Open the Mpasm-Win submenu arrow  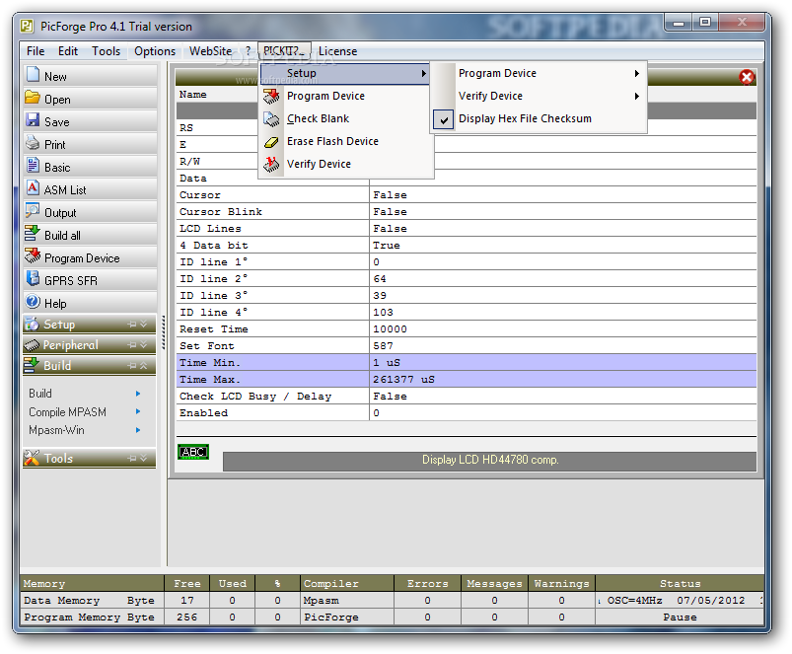(x=138, y=430)
